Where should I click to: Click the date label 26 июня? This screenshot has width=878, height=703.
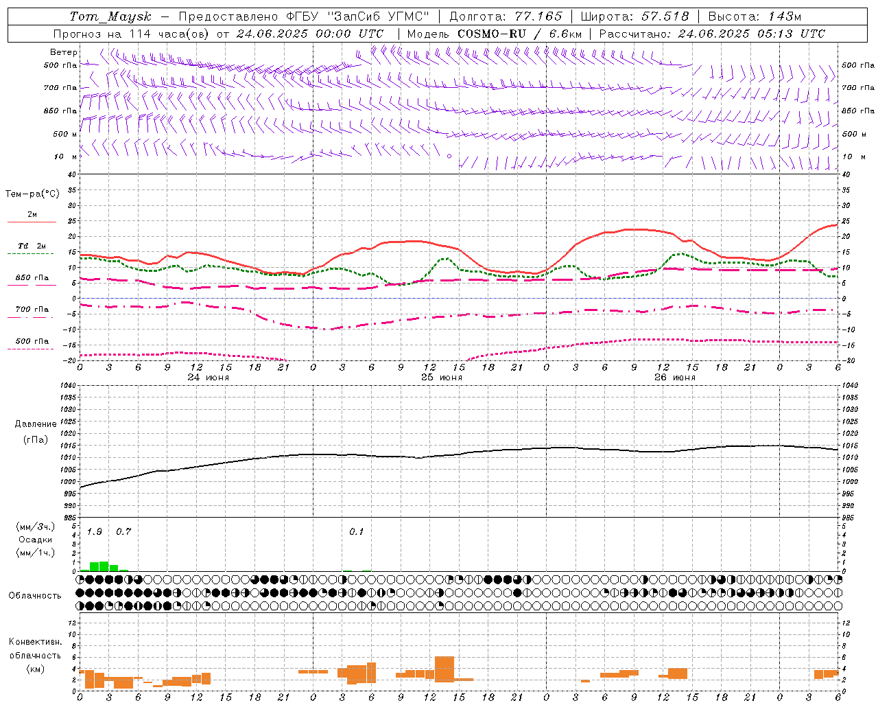(x=675, y=378)
